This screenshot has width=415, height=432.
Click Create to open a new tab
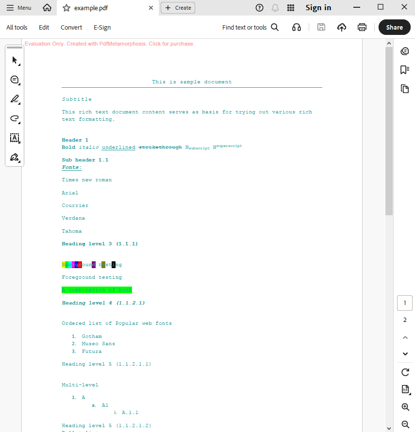pos(178,8)
